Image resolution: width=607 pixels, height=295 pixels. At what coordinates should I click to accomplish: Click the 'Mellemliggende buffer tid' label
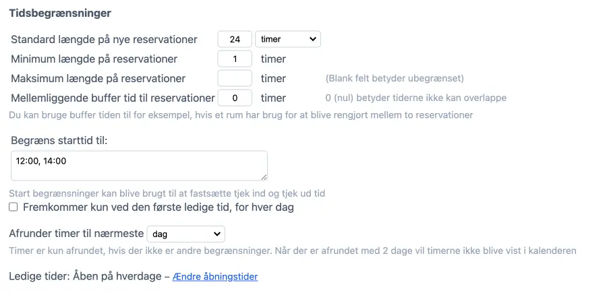113,98
